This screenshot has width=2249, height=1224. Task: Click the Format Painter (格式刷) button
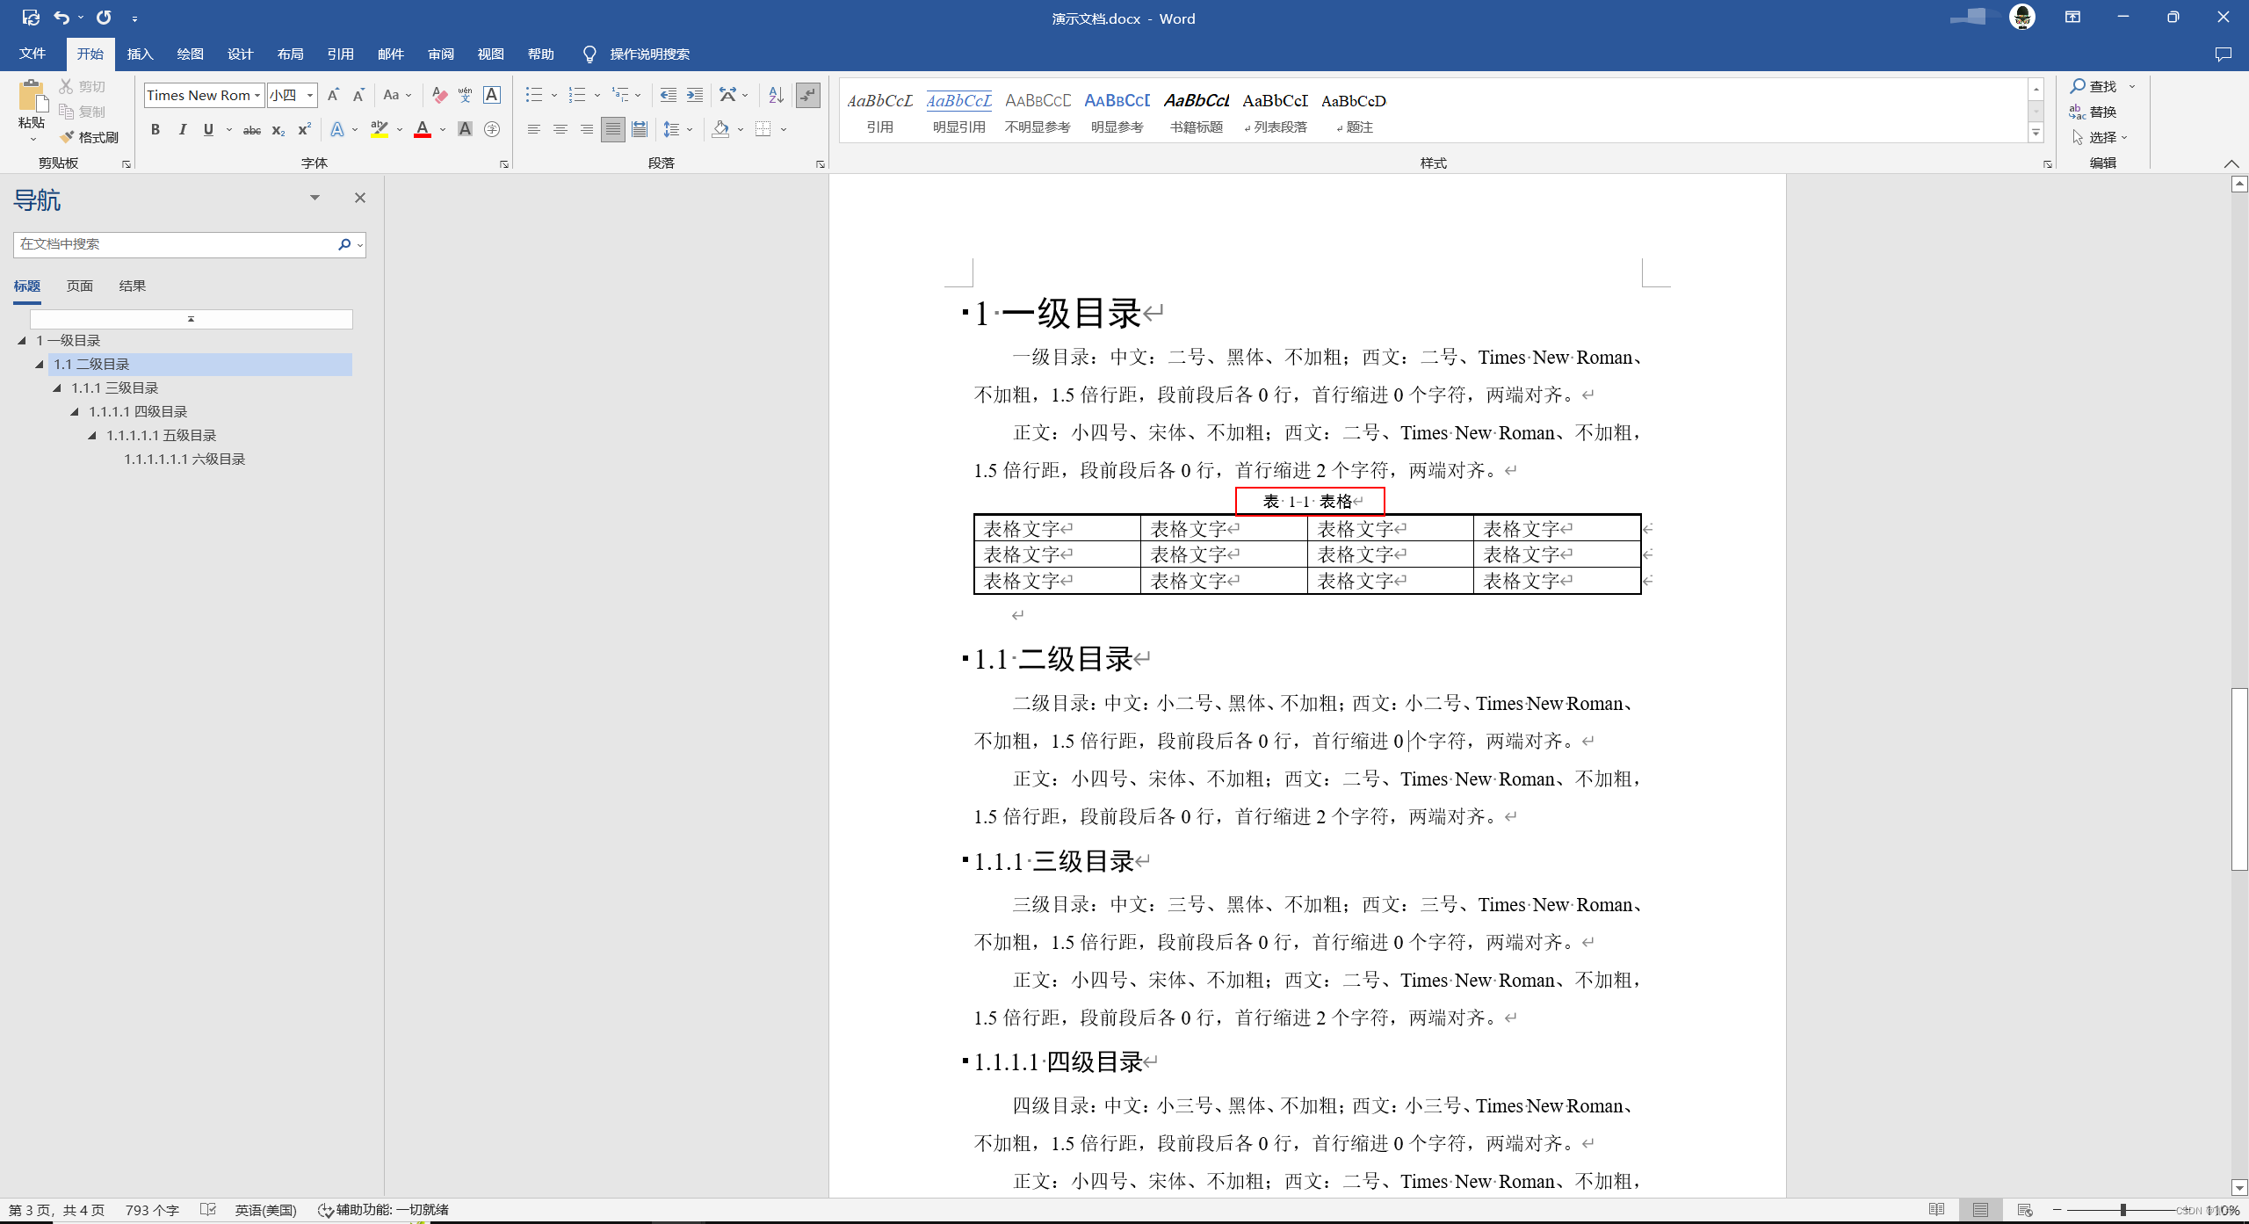pyautogui.click(x=90, y=137)
